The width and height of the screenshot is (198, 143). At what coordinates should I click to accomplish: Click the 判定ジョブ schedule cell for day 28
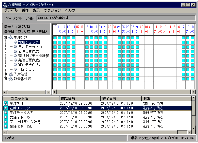[x=137, y=70]
